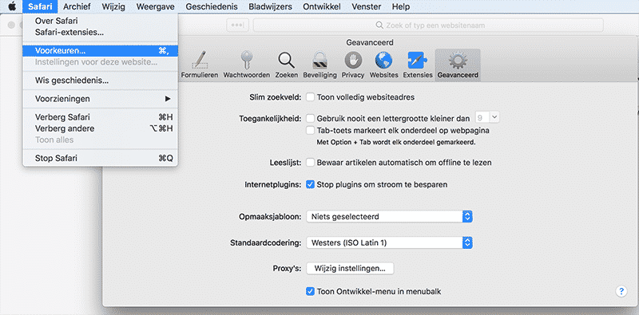Enable Toon volledig websiteadres checkbox

(x=311, y=97)
